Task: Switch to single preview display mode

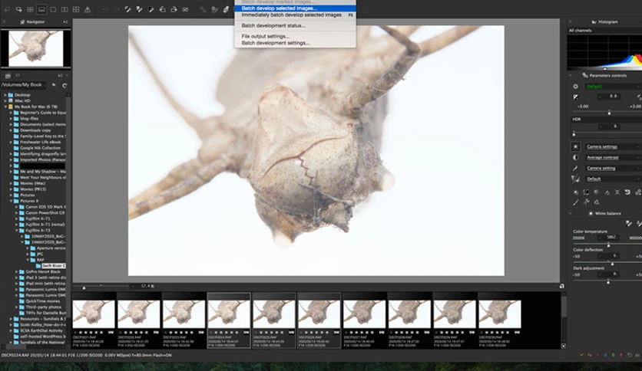Action: tap(53, 9)
